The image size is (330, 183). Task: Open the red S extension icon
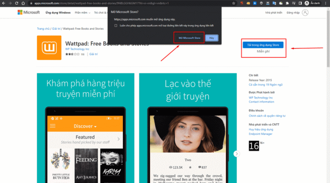pyautogui.click(x=242, y=3)
